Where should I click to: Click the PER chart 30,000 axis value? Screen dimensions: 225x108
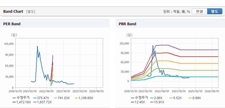coord(10,77)
